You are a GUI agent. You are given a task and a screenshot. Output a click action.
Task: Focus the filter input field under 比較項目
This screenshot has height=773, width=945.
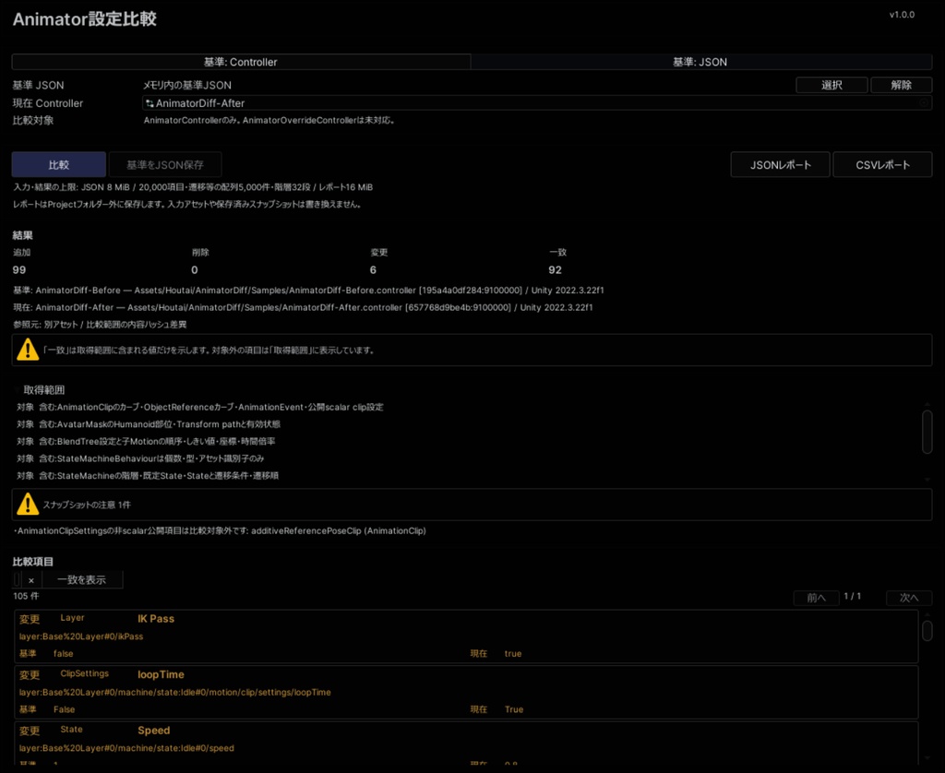17,580
